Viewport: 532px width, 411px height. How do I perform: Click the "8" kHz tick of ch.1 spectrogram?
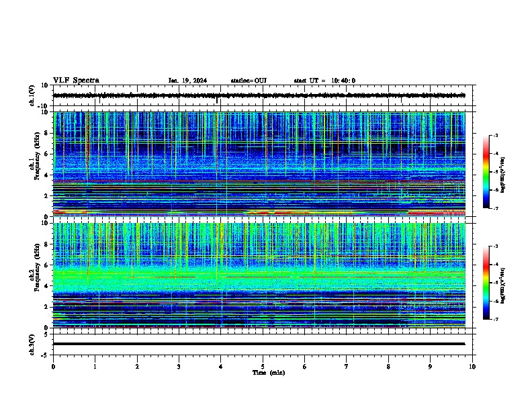pos(47,133)
